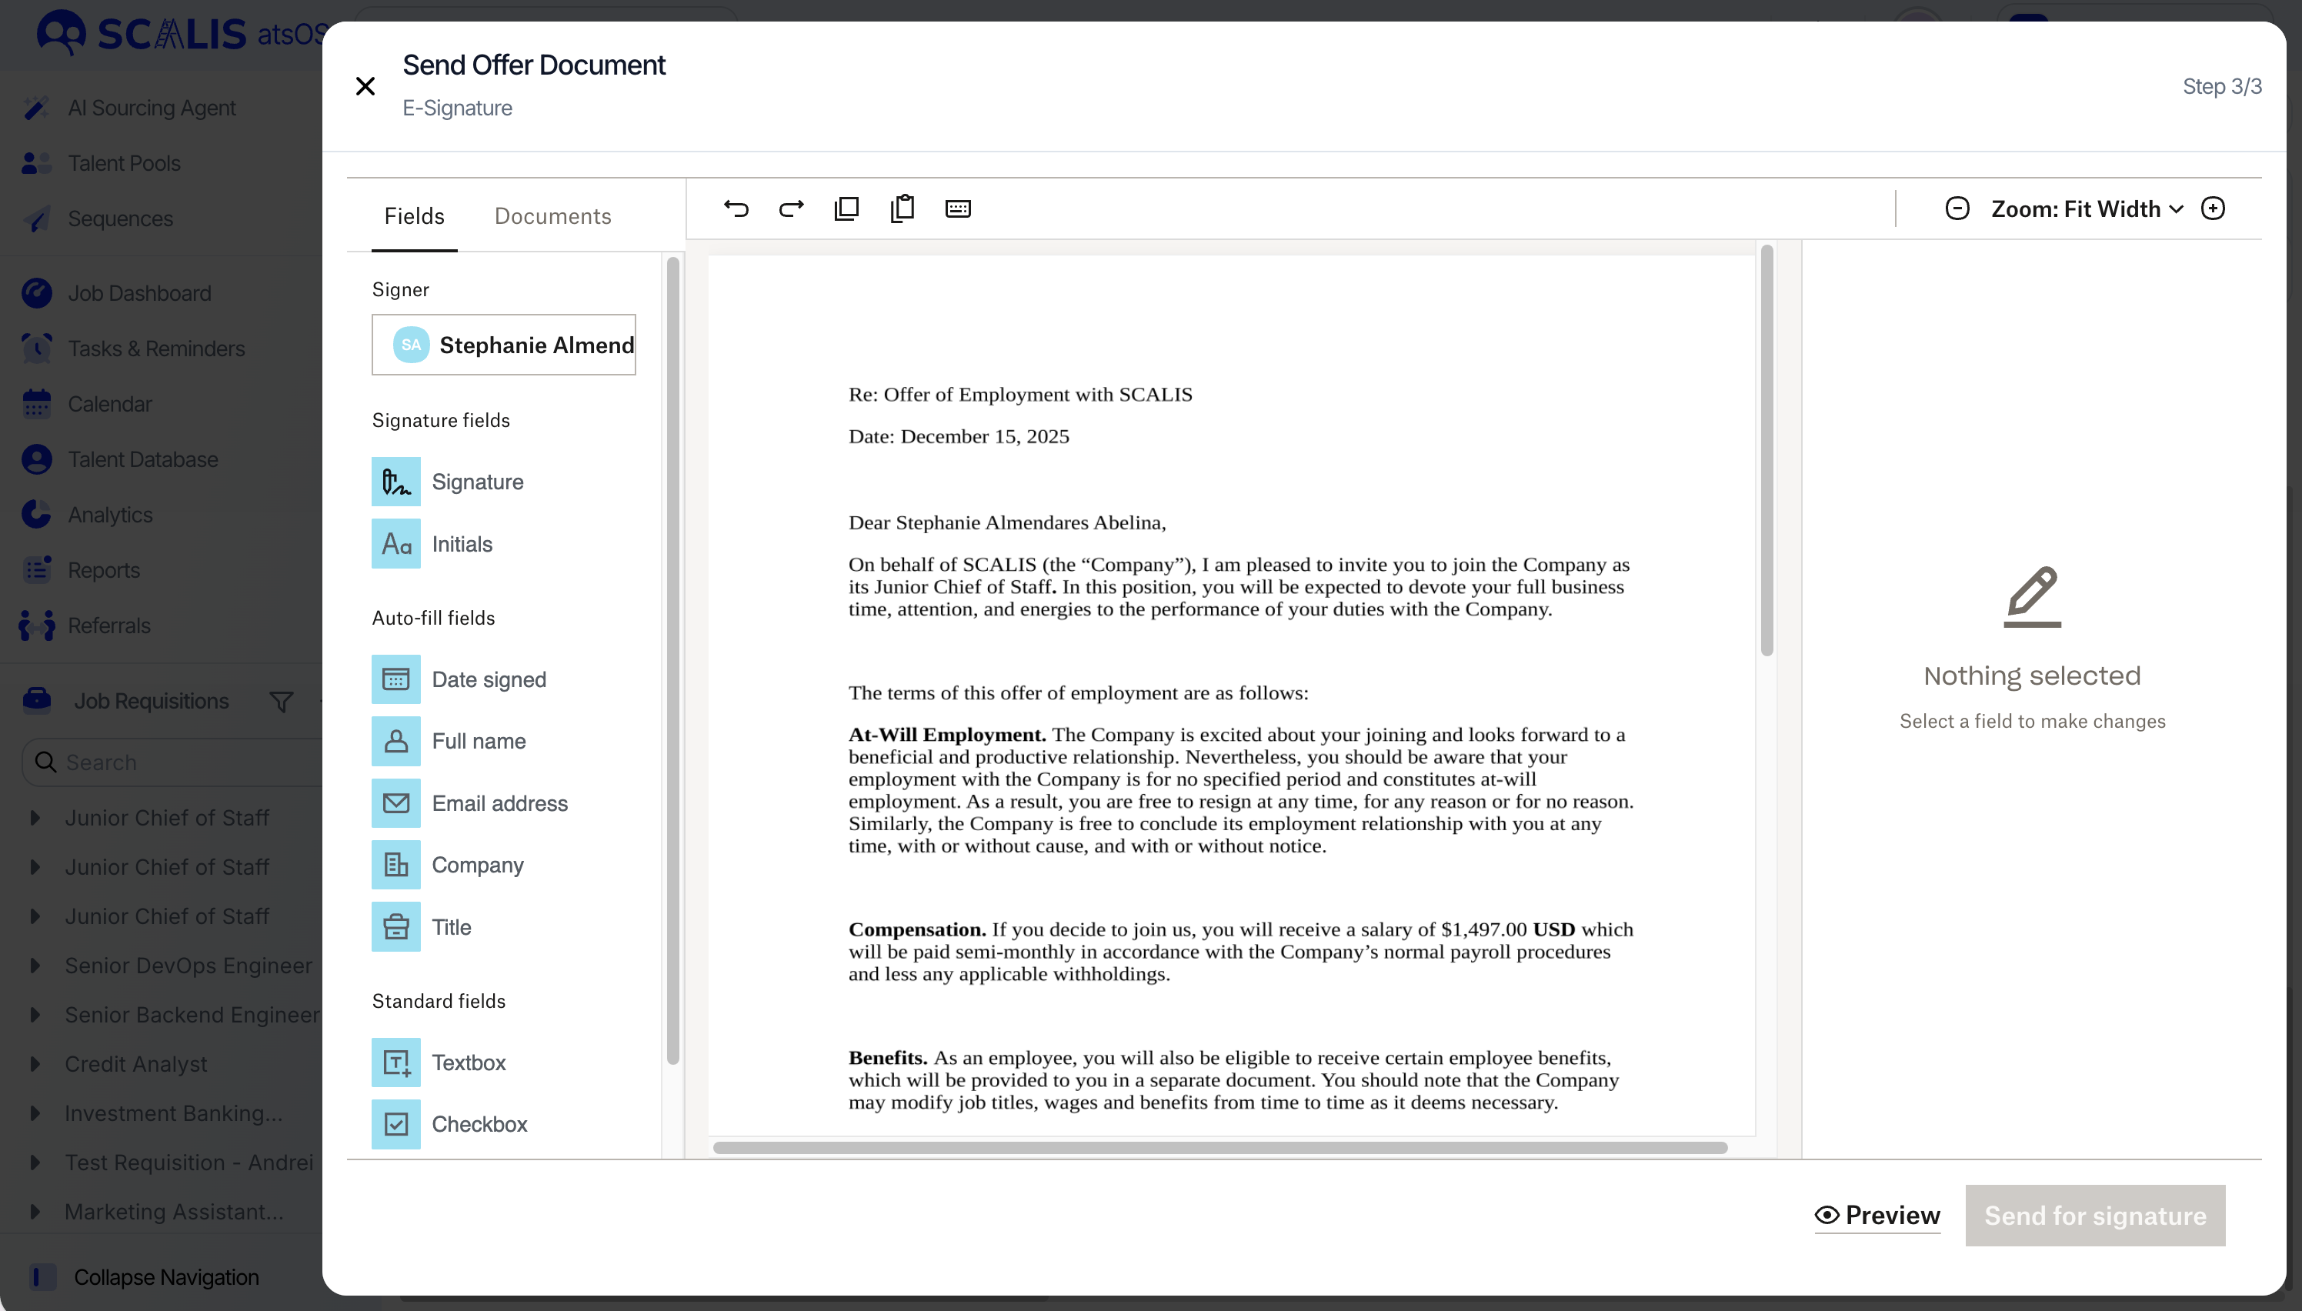Click the undo arrow icon
Viewport: 2302px width, 1311px height.
(736, 209)
